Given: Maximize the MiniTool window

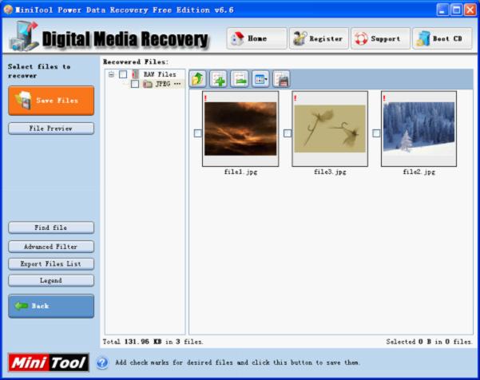Looking at the screenshot, I should point(456,10).
